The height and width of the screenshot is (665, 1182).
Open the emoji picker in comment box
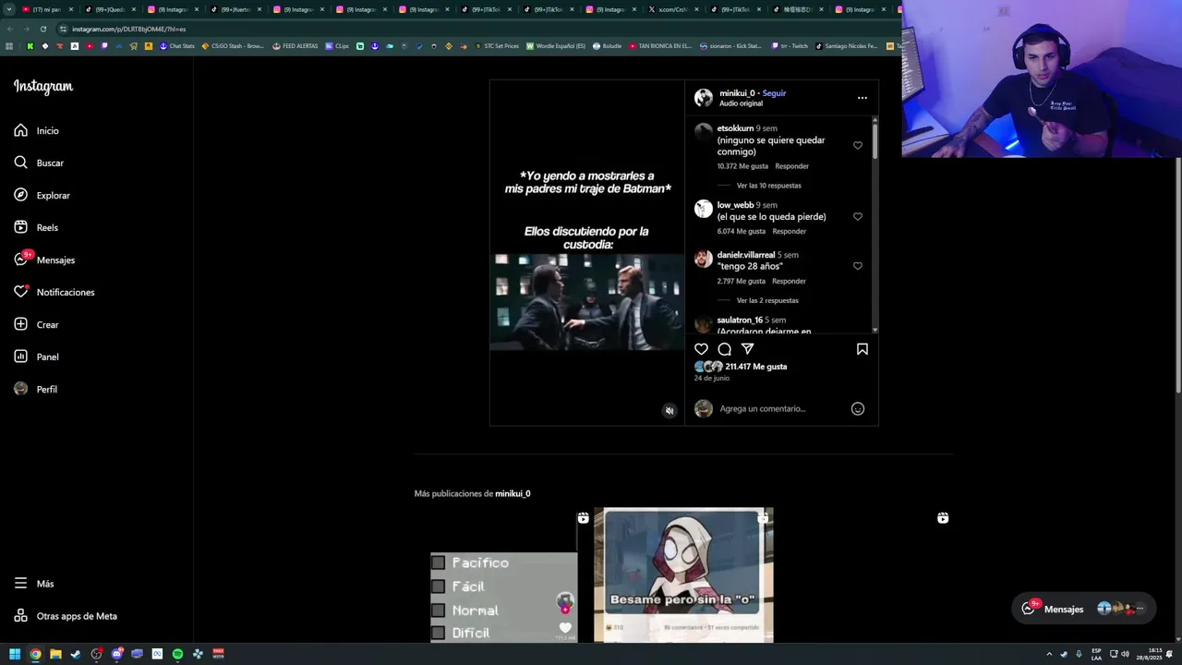point(857,408)
